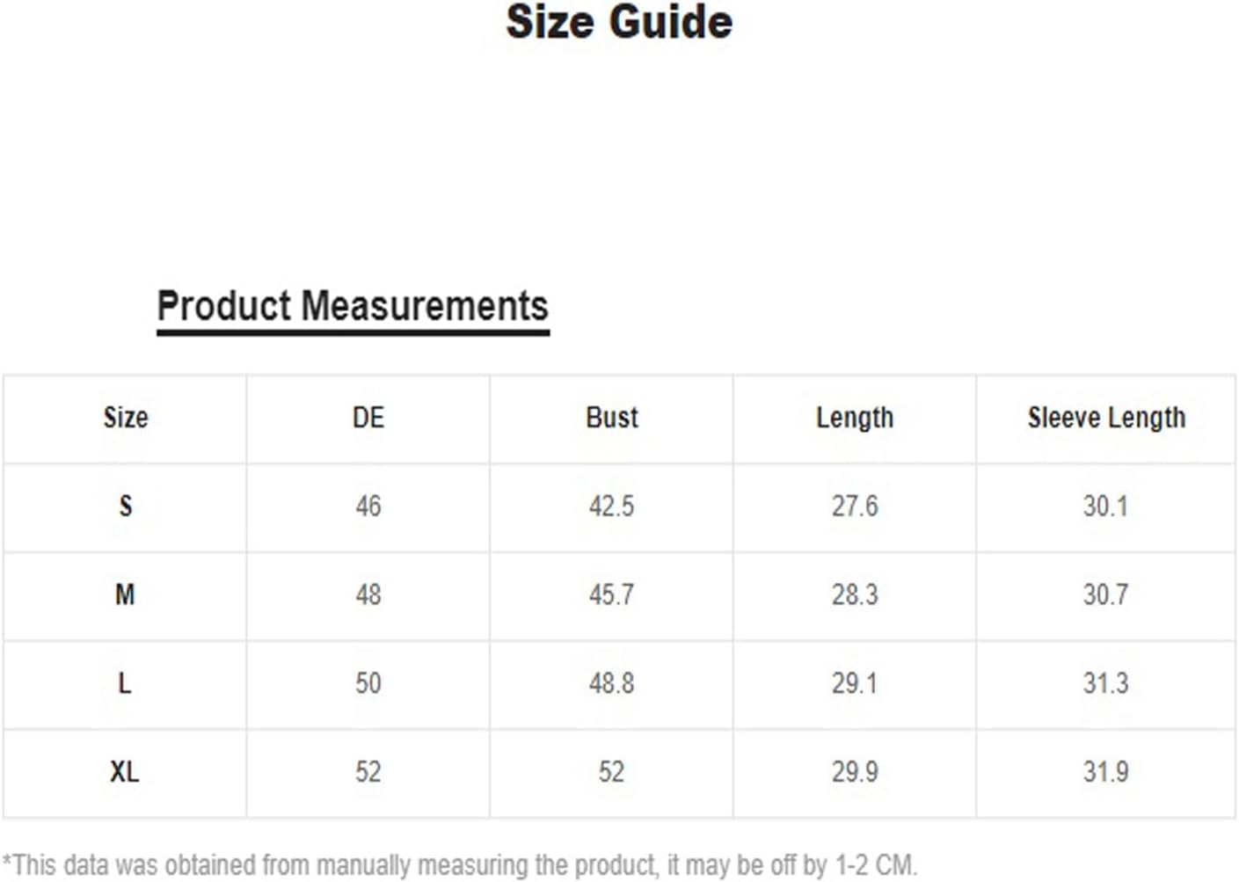This screenshot has height=882, width=1239.
Task: Select sleeve length 31.3 cell
Action: pyautogui.click(x=1105, y=683)
